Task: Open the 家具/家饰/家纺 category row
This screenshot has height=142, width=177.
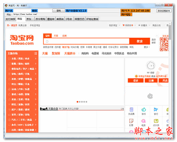Action: [22, 114]
